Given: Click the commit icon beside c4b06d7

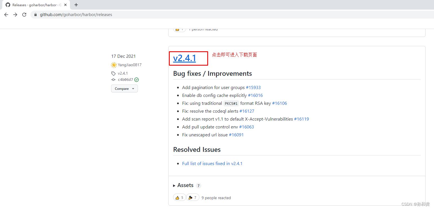Looking at the screenshot, I should tap(113, 80).
